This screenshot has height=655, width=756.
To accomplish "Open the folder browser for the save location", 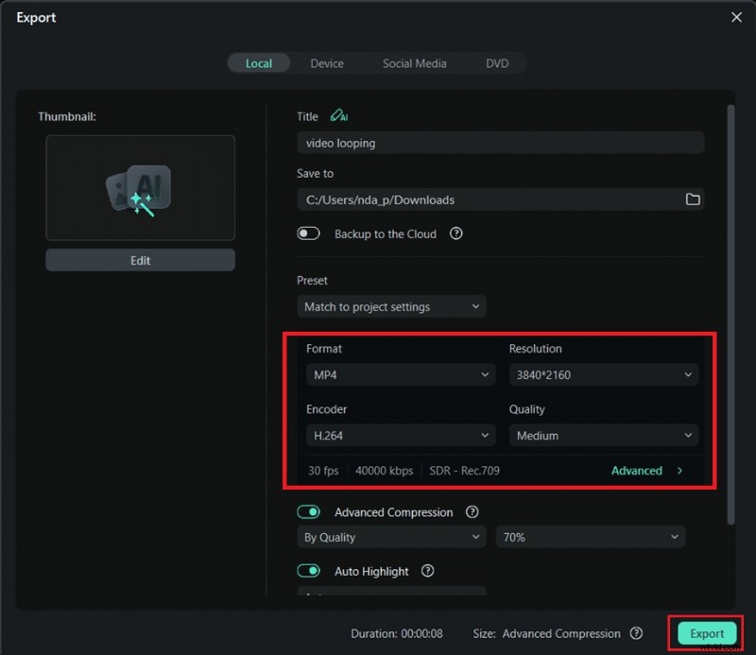I will [x=693, y=199].
